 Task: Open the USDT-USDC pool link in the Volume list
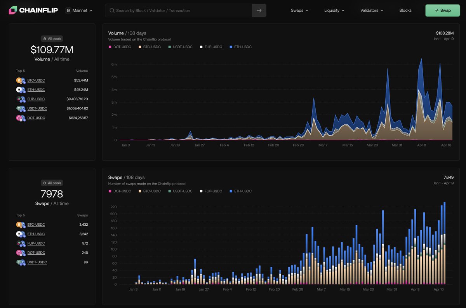37,108
